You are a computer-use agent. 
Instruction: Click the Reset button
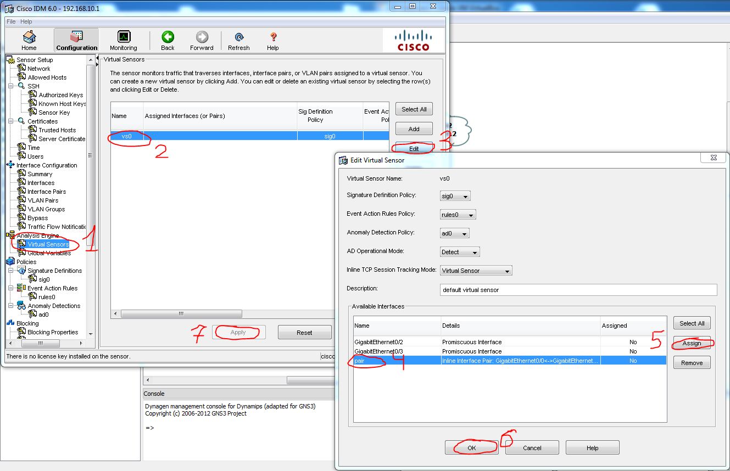coord(304,332)
